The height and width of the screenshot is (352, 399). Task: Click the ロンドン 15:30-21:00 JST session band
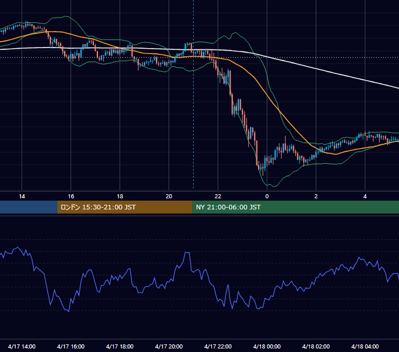click(124, 207)
